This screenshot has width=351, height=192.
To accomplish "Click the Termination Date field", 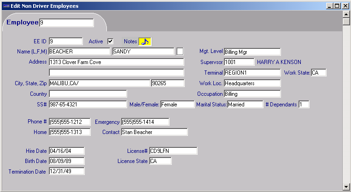I will (x=66, y=171).
